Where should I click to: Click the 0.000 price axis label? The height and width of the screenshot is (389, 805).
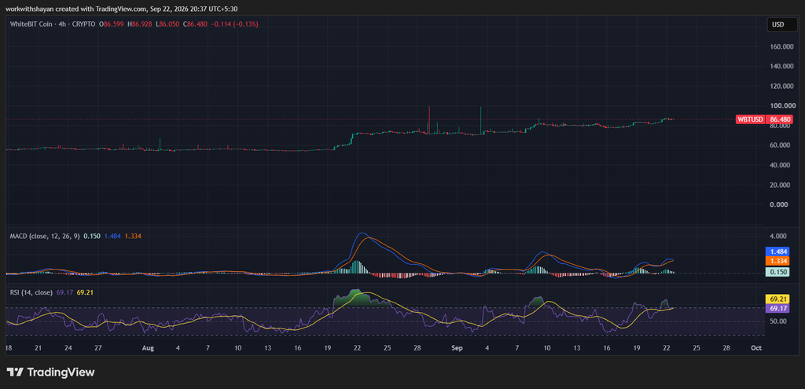click(779, 205)
